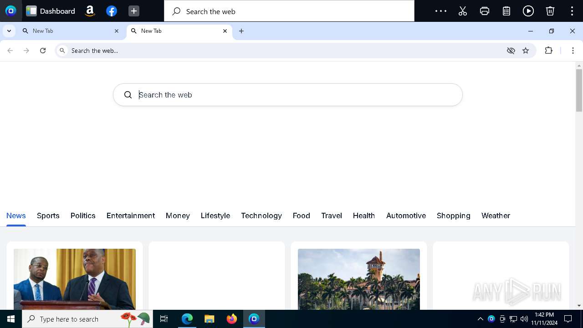Open File Explorer from taskbar

coord(209,319)
